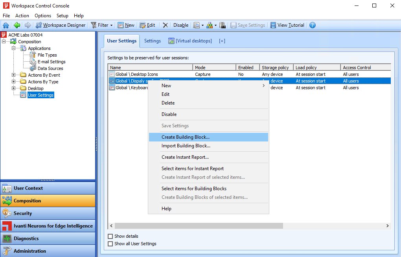Collapse the Applications tree node
Screen dimensions: 401x257
pos(13,48)
